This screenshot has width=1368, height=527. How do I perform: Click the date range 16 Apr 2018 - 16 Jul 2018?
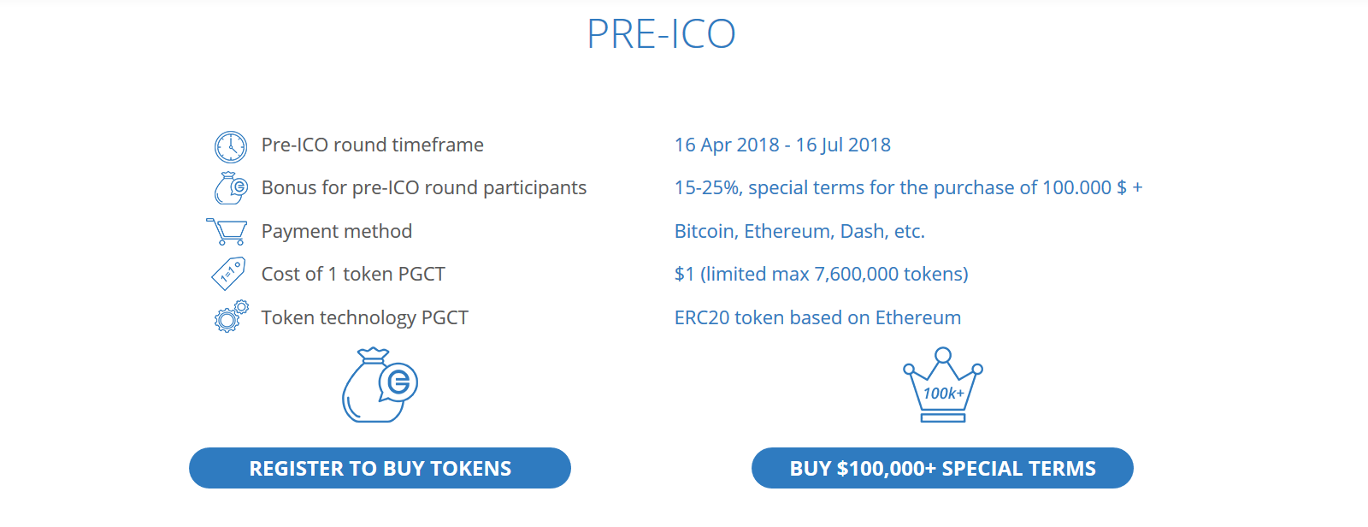(x=782, y=145)
